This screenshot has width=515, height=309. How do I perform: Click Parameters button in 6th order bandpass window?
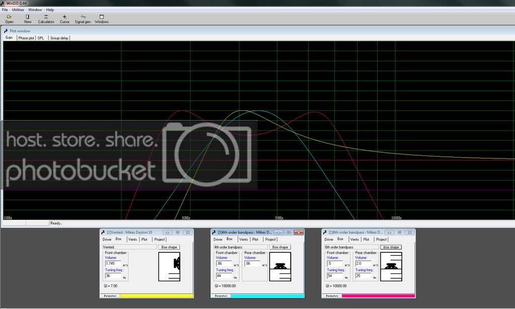point(332,295)
